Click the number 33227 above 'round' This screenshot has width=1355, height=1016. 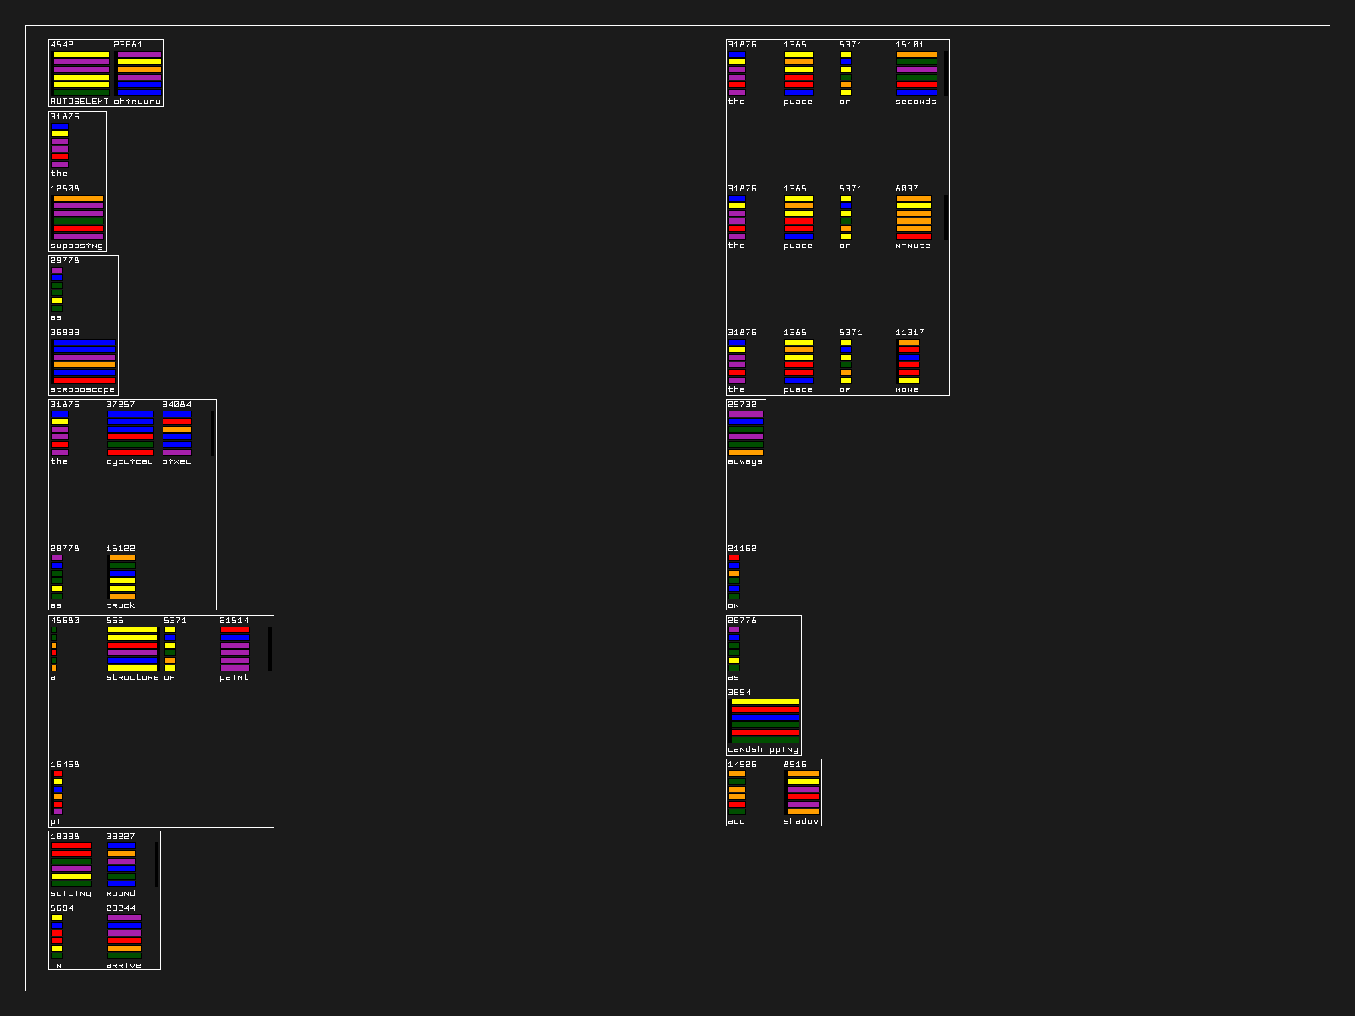point(120,837)
